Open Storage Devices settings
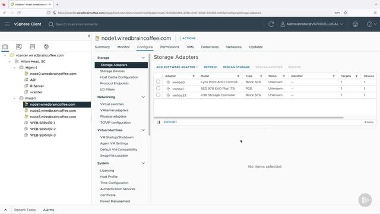 tap(112, 71)
